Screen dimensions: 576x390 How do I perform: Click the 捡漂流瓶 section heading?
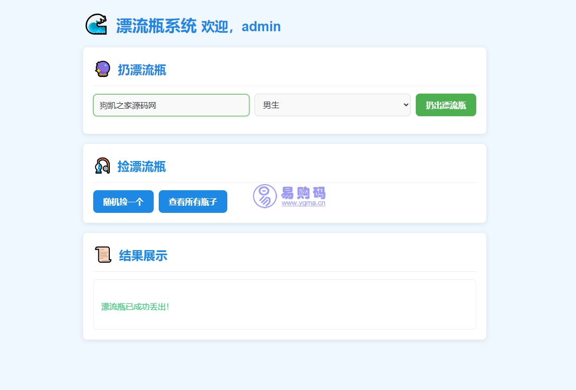click(142, 167)
